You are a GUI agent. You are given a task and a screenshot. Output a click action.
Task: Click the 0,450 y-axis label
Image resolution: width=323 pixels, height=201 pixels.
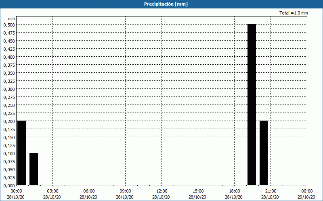coord(9,41)
